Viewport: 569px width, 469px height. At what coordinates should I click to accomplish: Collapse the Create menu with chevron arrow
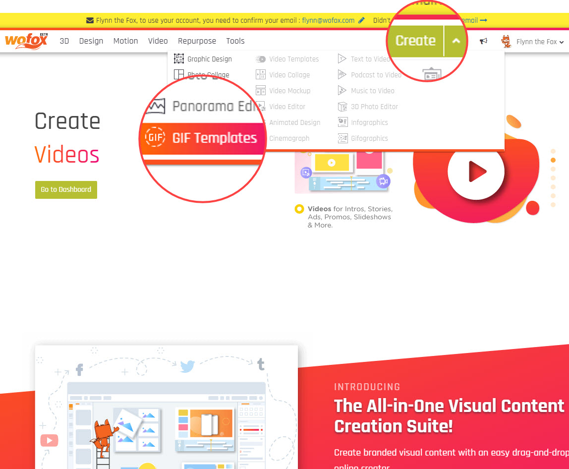(456, 41)
